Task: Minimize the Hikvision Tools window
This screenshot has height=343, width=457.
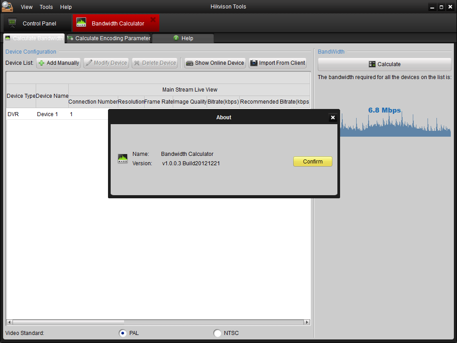Action: tap(432, 7)
